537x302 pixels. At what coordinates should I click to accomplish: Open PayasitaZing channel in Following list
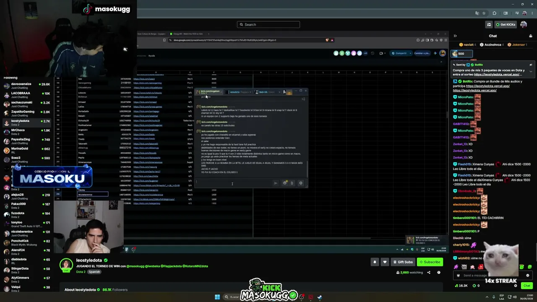(26, 141)
